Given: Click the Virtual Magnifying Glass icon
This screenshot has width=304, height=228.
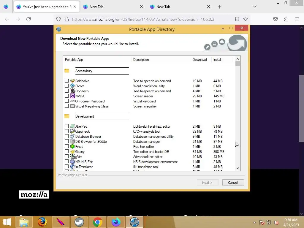Looking at the screenshot, I should [72, 106].
